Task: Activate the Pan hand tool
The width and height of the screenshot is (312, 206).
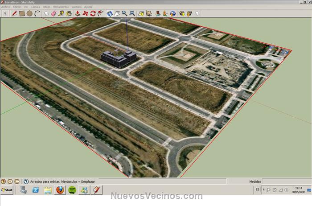Action: point(117,13)
